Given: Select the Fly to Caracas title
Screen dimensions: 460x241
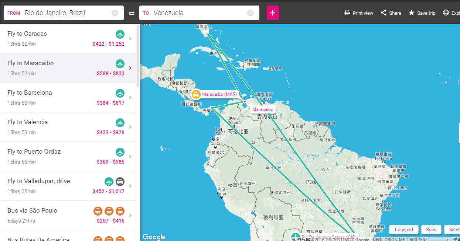Looking at the screenshot, I should 27,34.
